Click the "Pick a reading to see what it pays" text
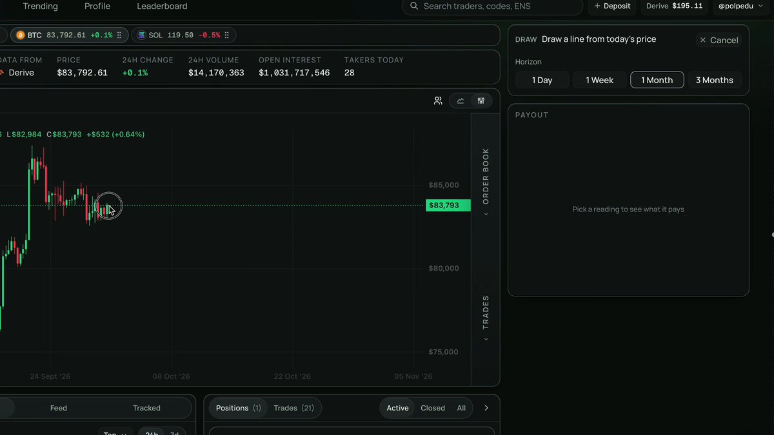774x435 pixels. click(628, 209)
